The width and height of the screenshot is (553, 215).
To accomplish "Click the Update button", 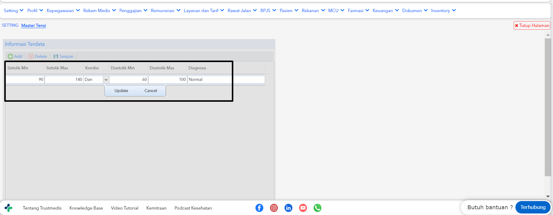I will point(121,91).
